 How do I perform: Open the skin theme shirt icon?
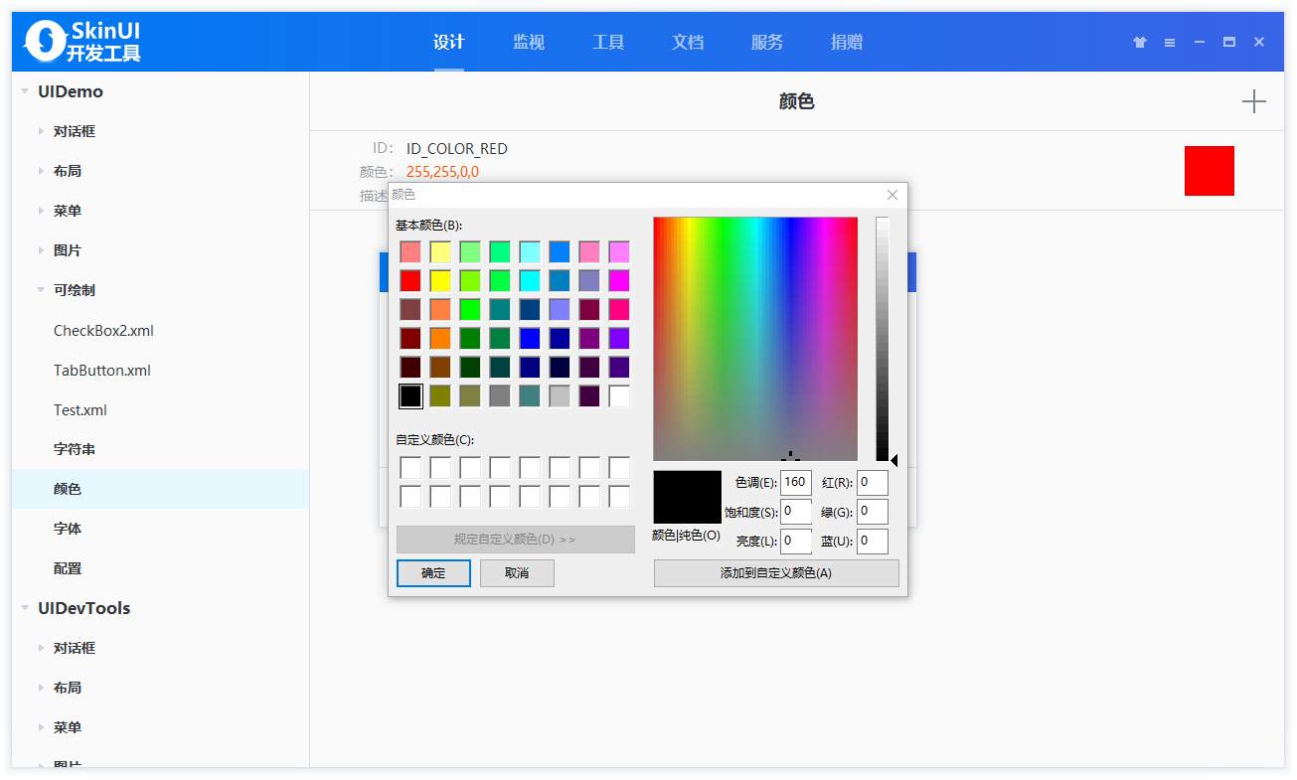[x=1140, y=43]
